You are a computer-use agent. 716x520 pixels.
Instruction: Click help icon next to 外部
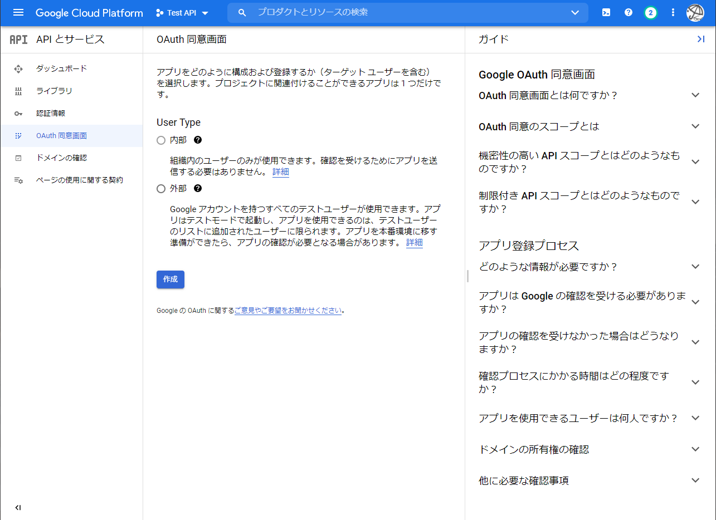197,189
